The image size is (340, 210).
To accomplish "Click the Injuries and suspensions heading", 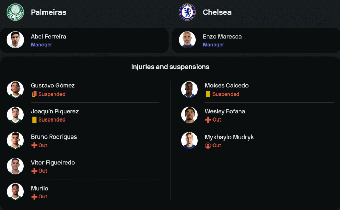I will click(170, 67).
